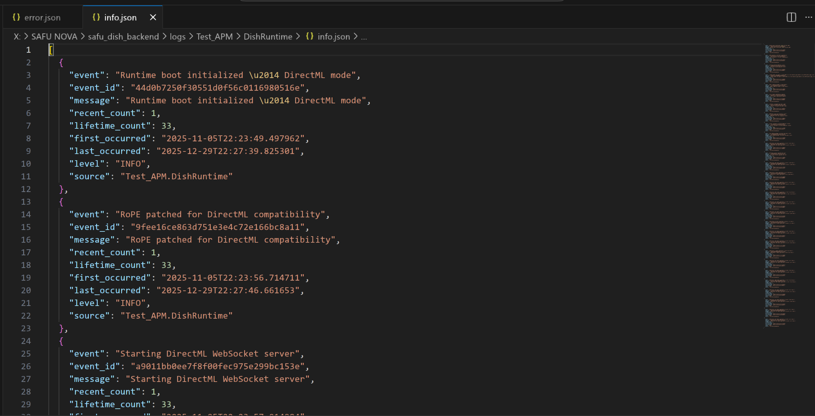Click DishRuntime in the breadcrumb path

tap(268, 37)
